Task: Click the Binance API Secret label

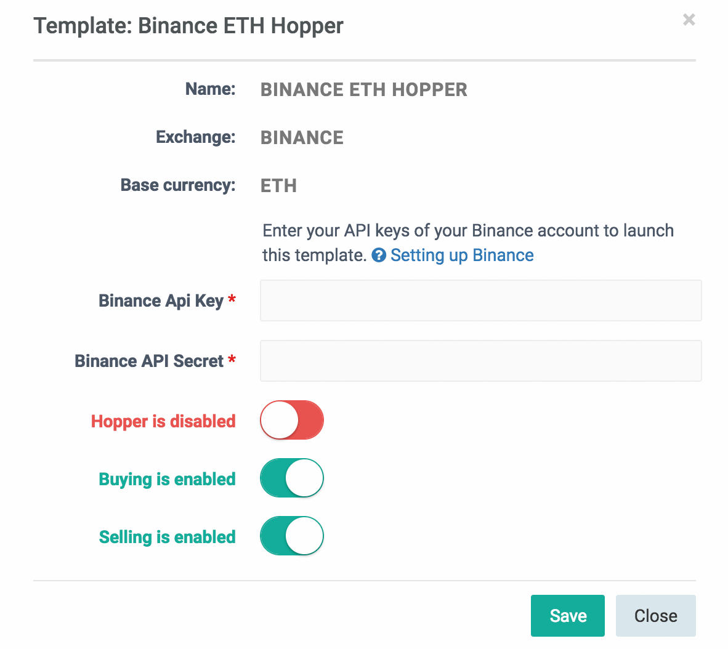Action: coord(149,361)
